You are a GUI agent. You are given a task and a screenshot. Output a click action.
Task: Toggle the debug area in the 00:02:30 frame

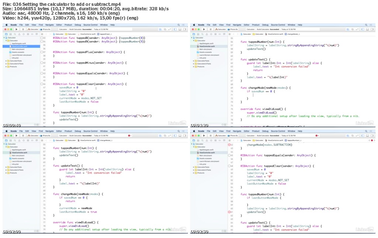[x=367, y=136]
